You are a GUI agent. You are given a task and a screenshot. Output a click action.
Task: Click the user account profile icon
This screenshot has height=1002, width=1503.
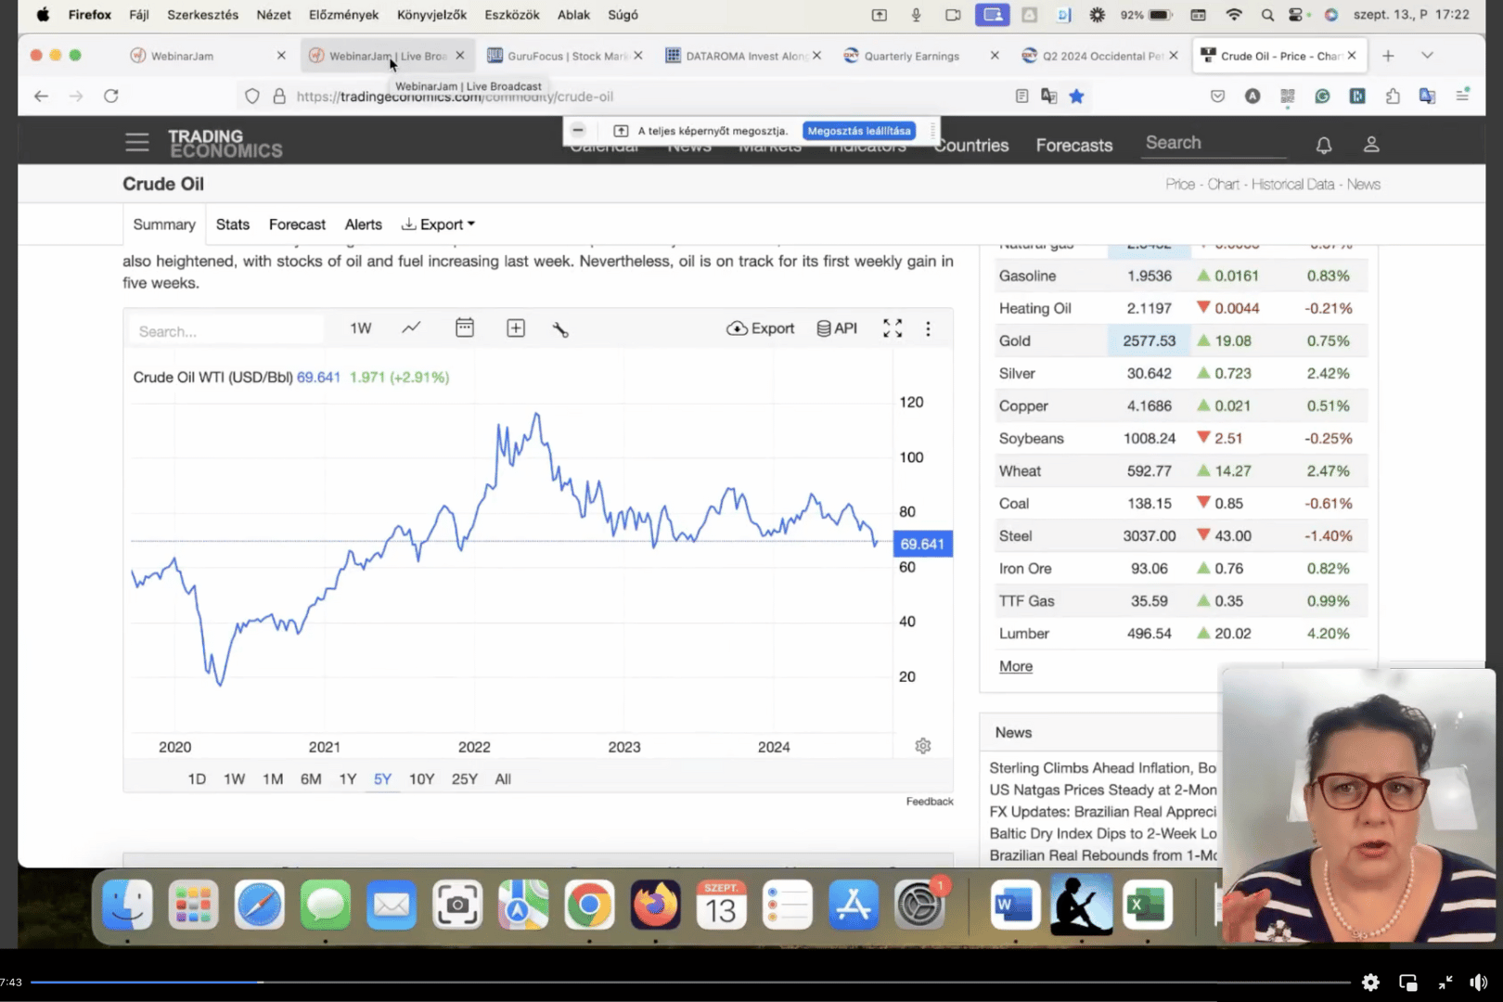1370,145
